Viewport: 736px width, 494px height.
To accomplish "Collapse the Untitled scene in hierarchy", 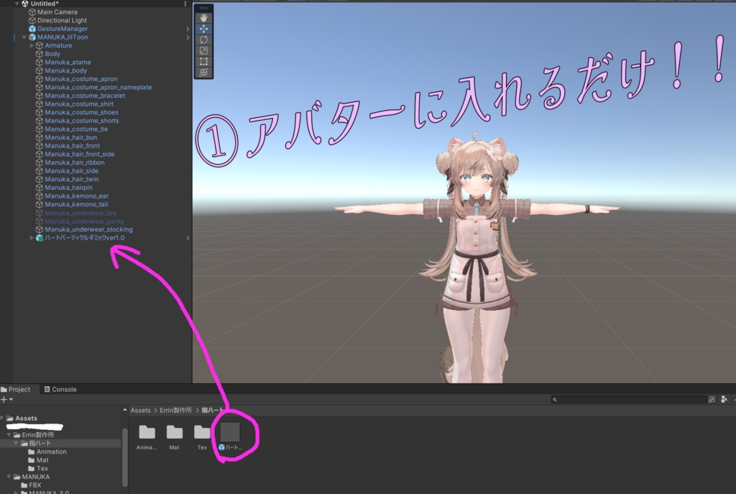I will pos(17,4).
